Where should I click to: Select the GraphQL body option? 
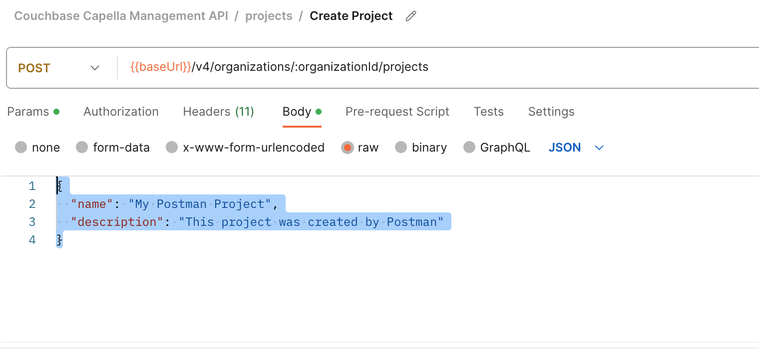pyautogui.click(x=469, y=148)
